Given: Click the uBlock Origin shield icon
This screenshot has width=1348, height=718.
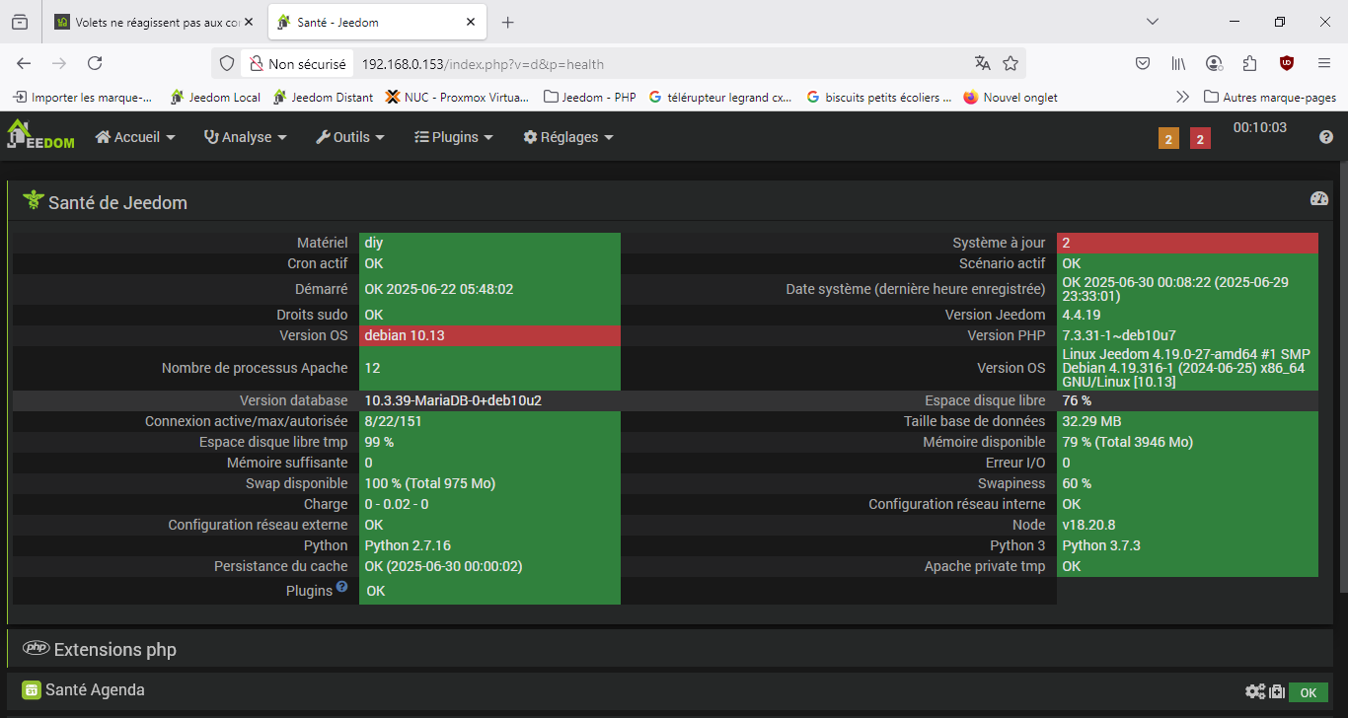Looking at the screenshot, I should tap(1287, 63).
